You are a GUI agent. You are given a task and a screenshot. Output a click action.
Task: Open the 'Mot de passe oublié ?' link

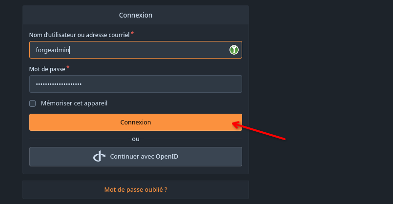[x=136, y=189]
